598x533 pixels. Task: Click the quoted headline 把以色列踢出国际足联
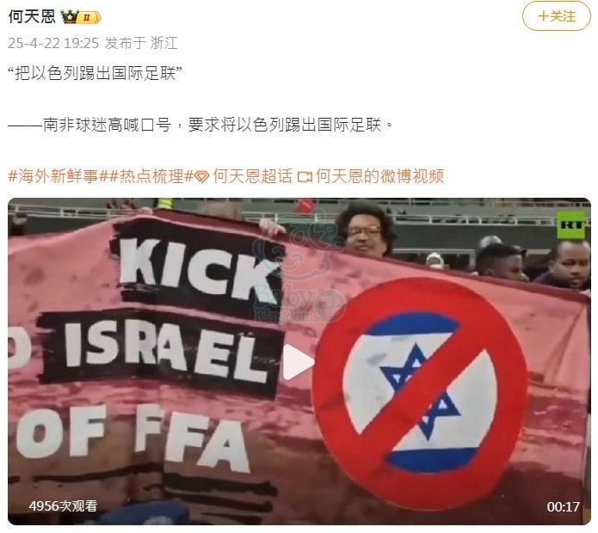click(x=95, y=73)
